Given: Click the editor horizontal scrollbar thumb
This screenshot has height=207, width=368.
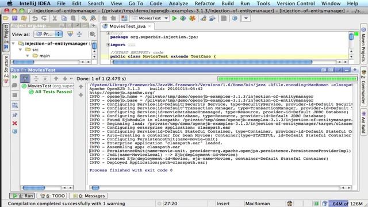Looking at the screenshot, I should (x=212, y=62).
